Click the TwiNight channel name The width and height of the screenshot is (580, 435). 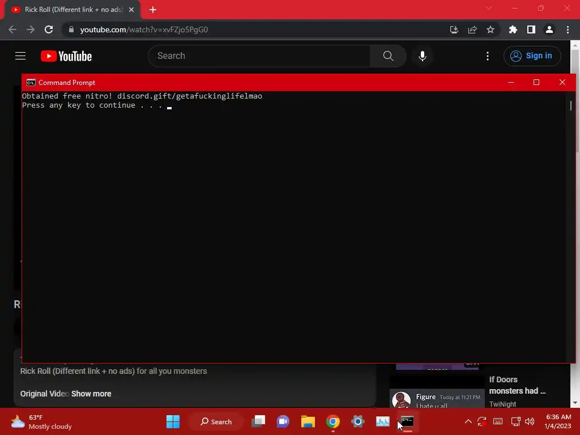[502, 404]
